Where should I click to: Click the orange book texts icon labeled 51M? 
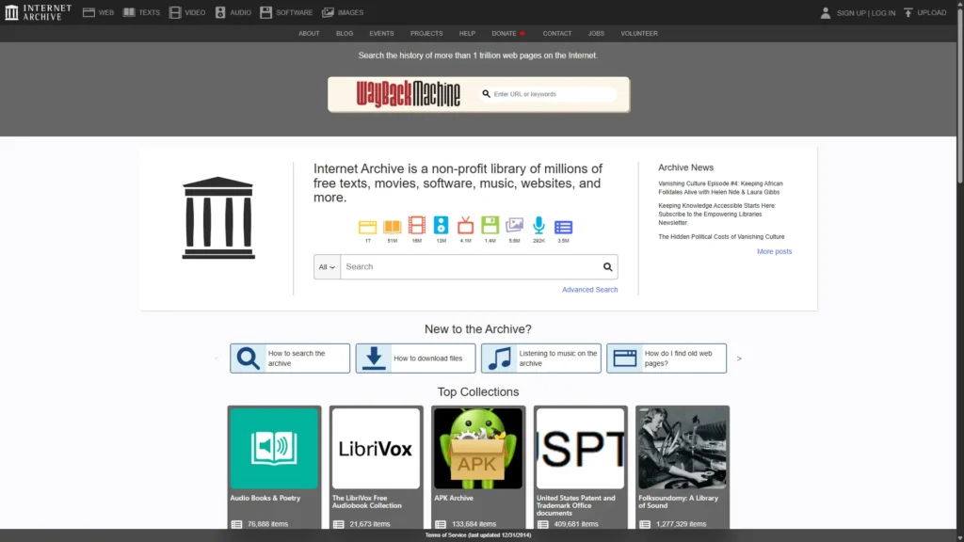pyautogui.click(x=393, y=227)
